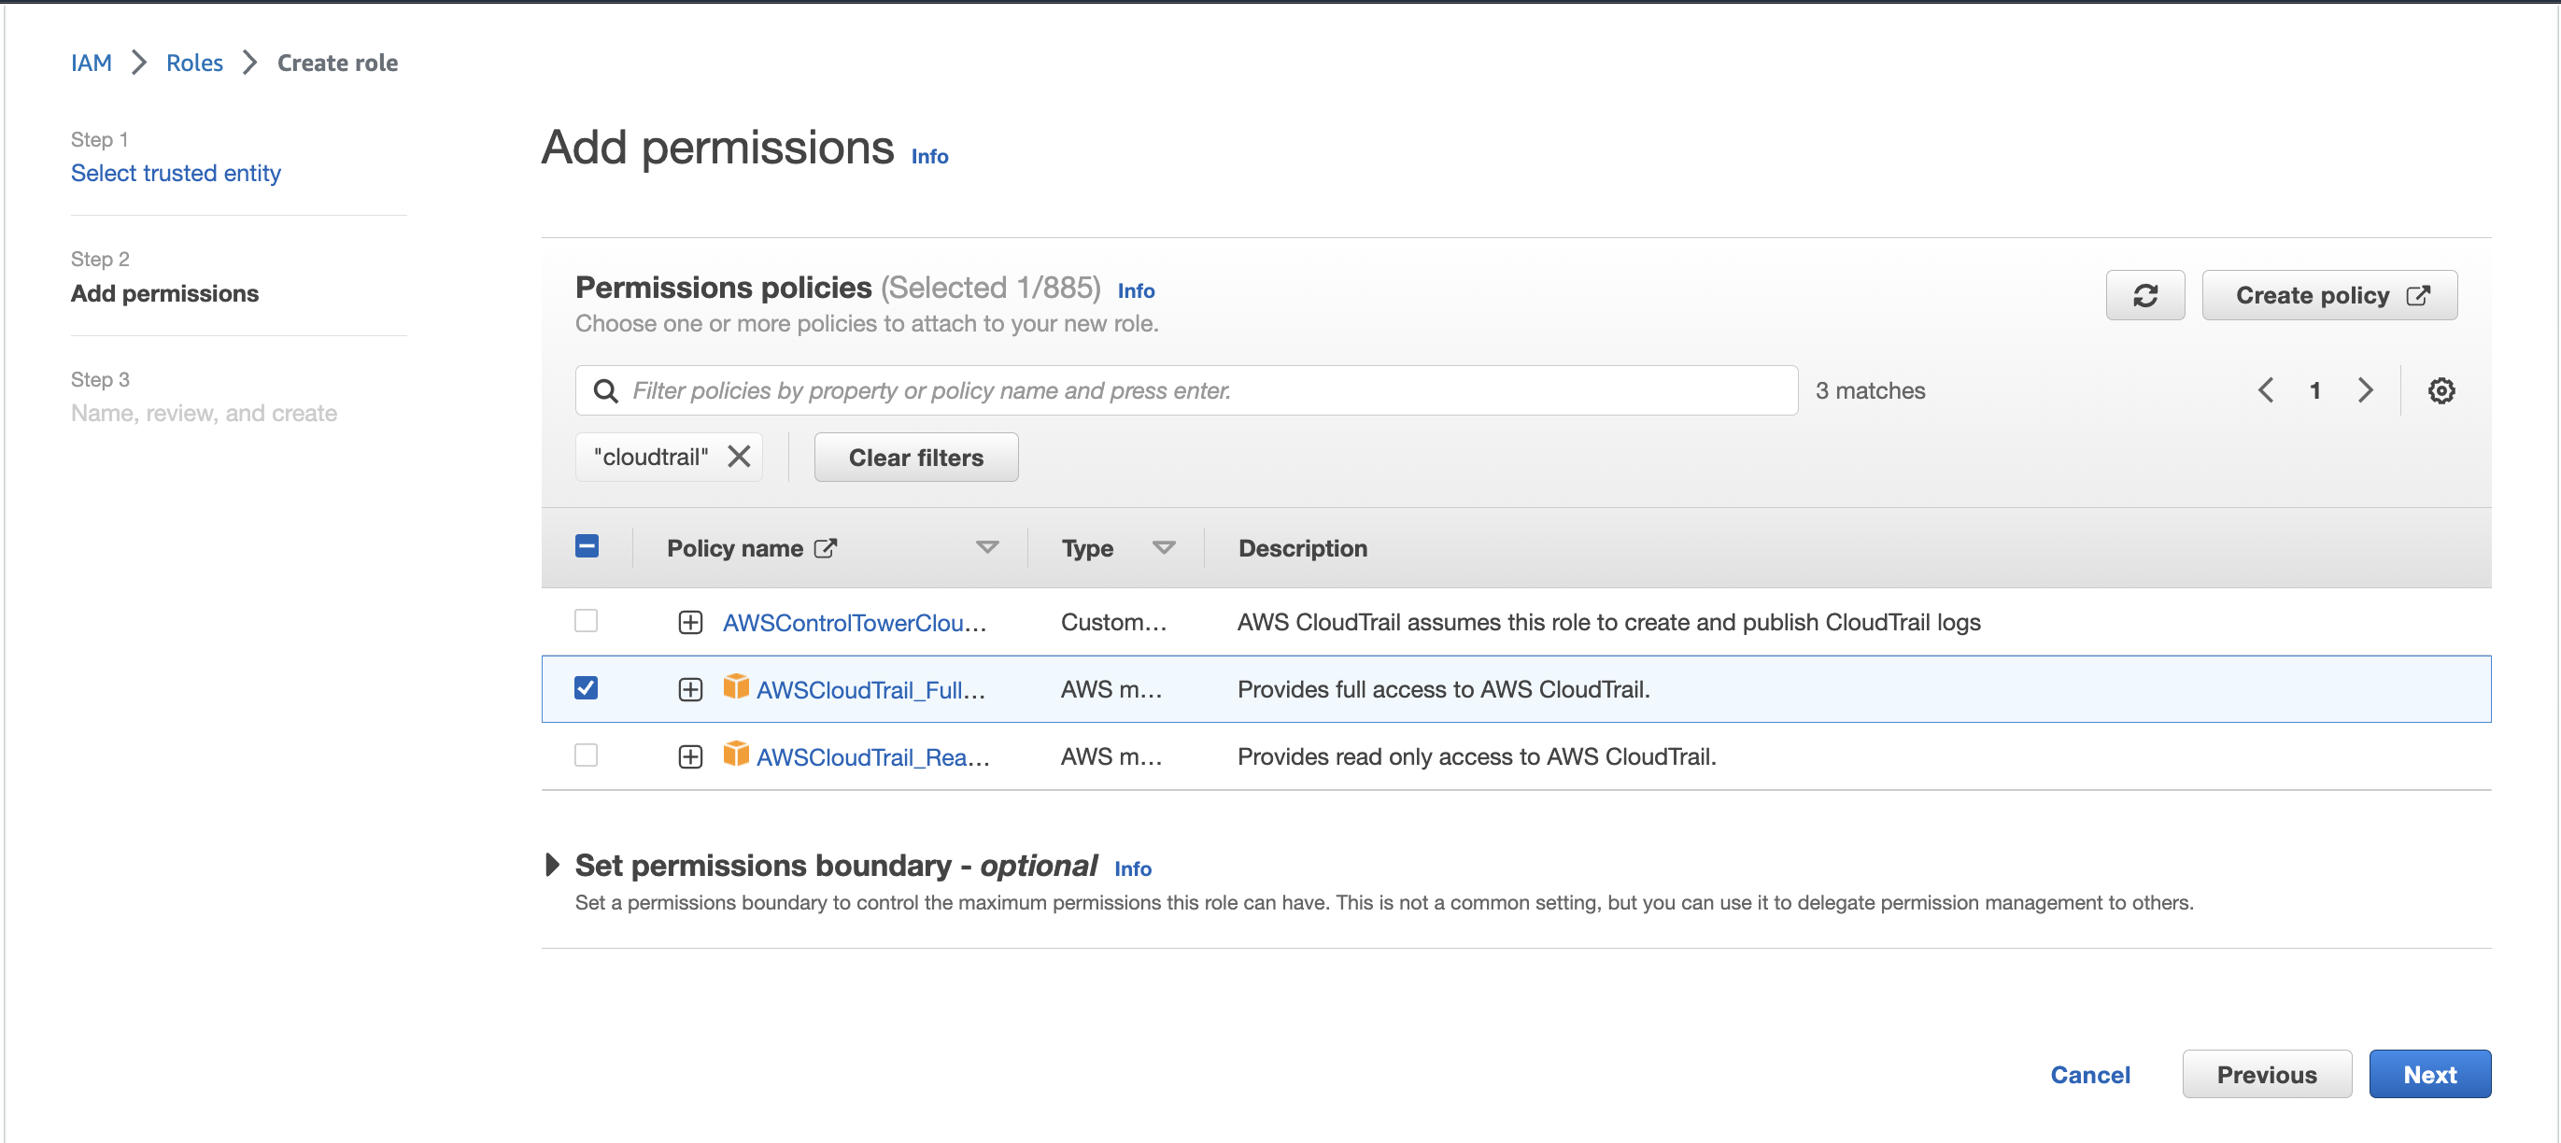The width and height of the screenshot is (2561, 1143).
Task: Expand Set permissions boundary section
Action: pos(553,865)
